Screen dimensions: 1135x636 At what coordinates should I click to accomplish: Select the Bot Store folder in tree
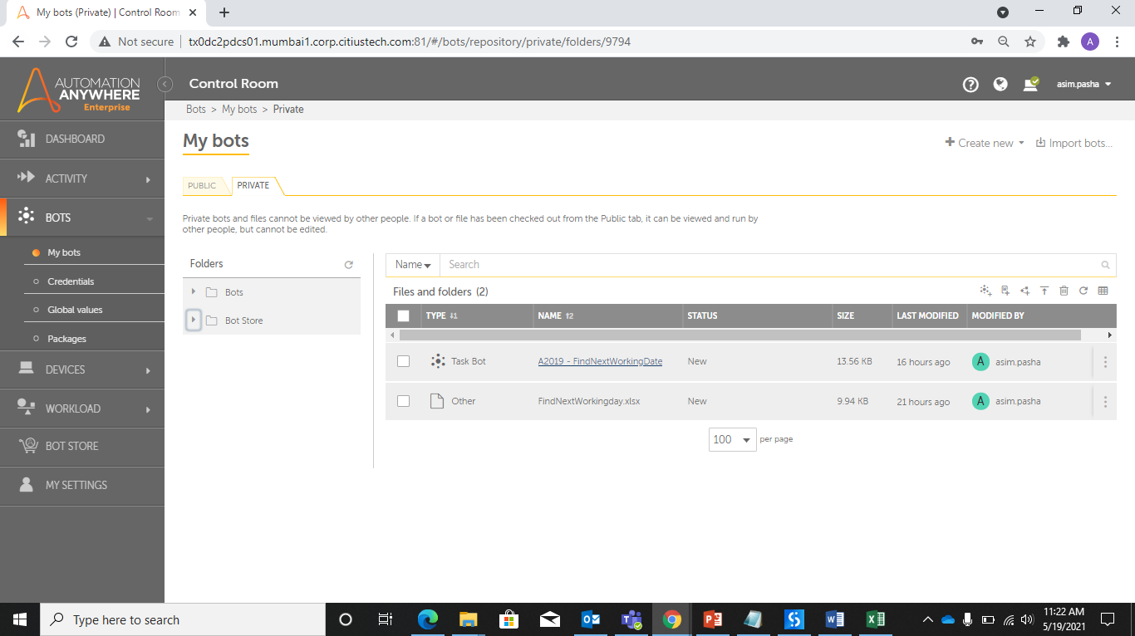point(243,320)
